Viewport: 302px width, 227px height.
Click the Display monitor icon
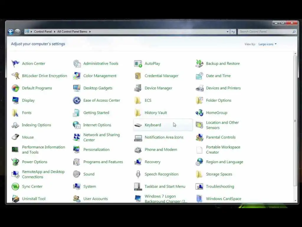coord(15,100)
